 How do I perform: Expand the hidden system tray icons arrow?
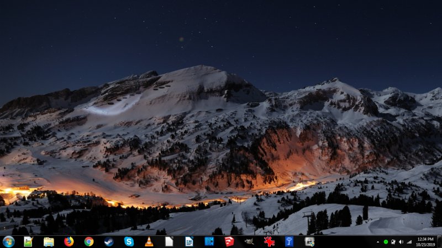click(x=378, y=242)
